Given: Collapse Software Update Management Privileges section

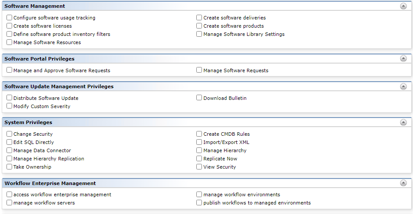Looking at the screenshot, I should point(403,86).
